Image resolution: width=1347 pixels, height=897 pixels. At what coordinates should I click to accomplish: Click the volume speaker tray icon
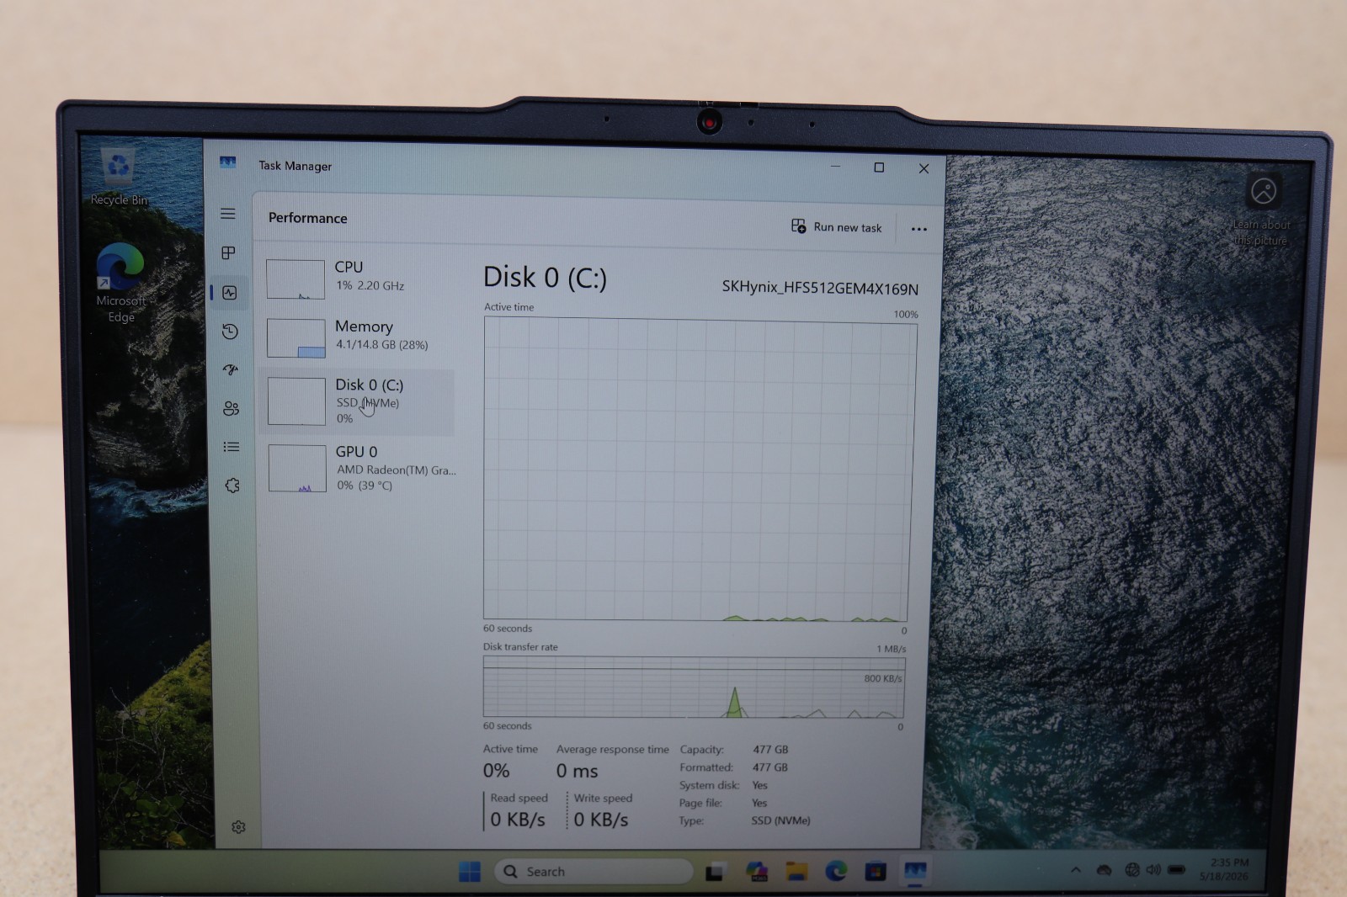pyautogui.click(x=1153, y=870)
